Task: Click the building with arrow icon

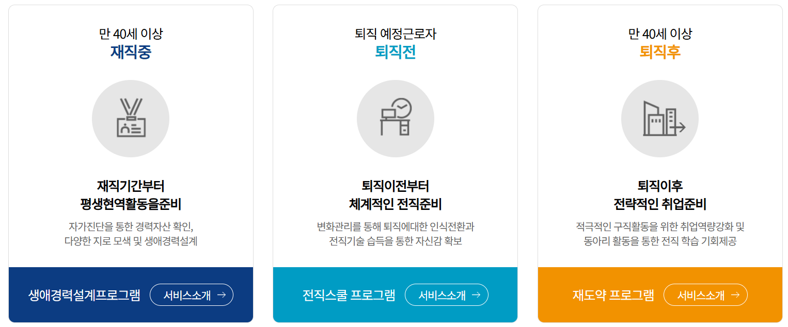Action: coord(664,118)
